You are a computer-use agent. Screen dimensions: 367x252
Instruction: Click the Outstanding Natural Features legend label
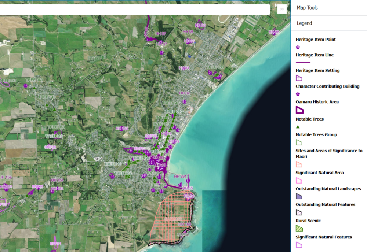325,205
